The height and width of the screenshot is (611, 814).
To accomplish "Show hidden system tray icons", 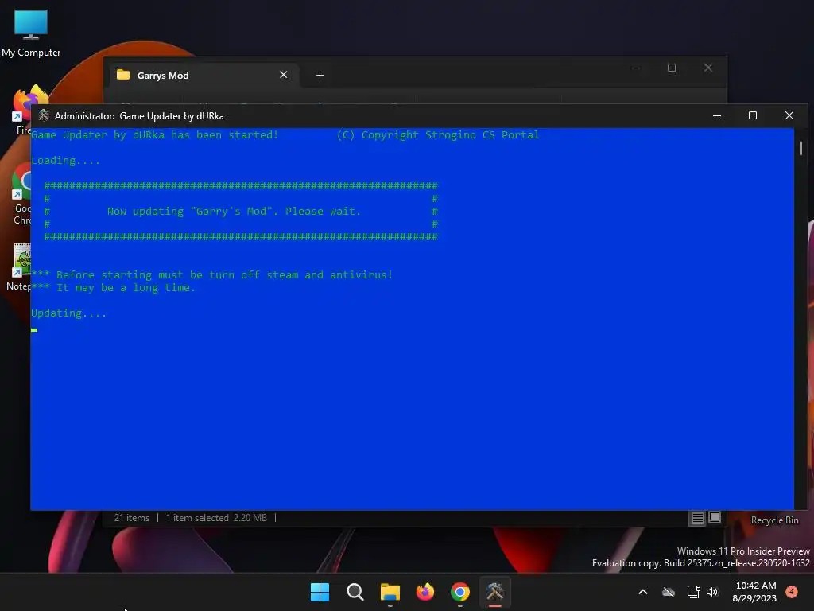I will point(642,592).
